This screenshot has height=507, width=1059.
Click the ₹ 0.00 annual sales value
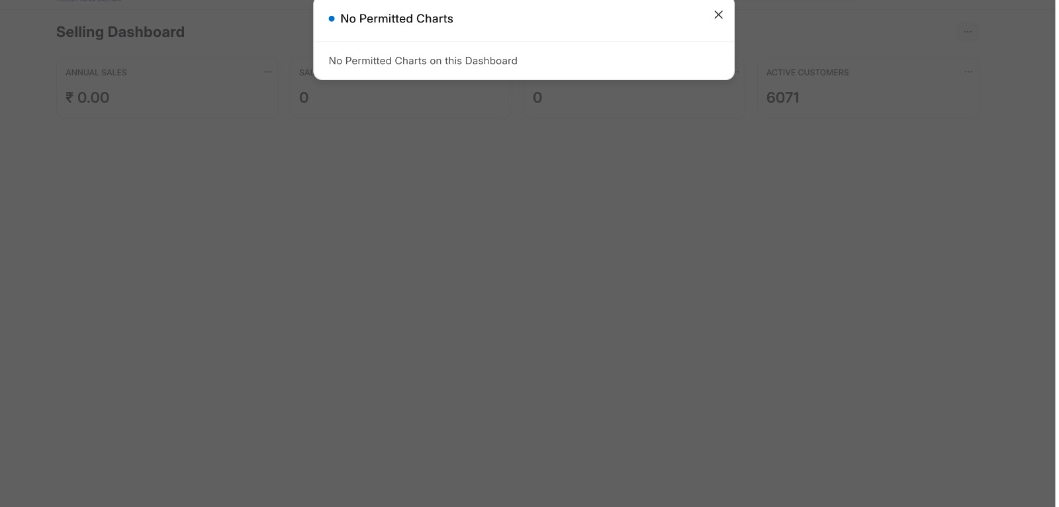(87, 98)
